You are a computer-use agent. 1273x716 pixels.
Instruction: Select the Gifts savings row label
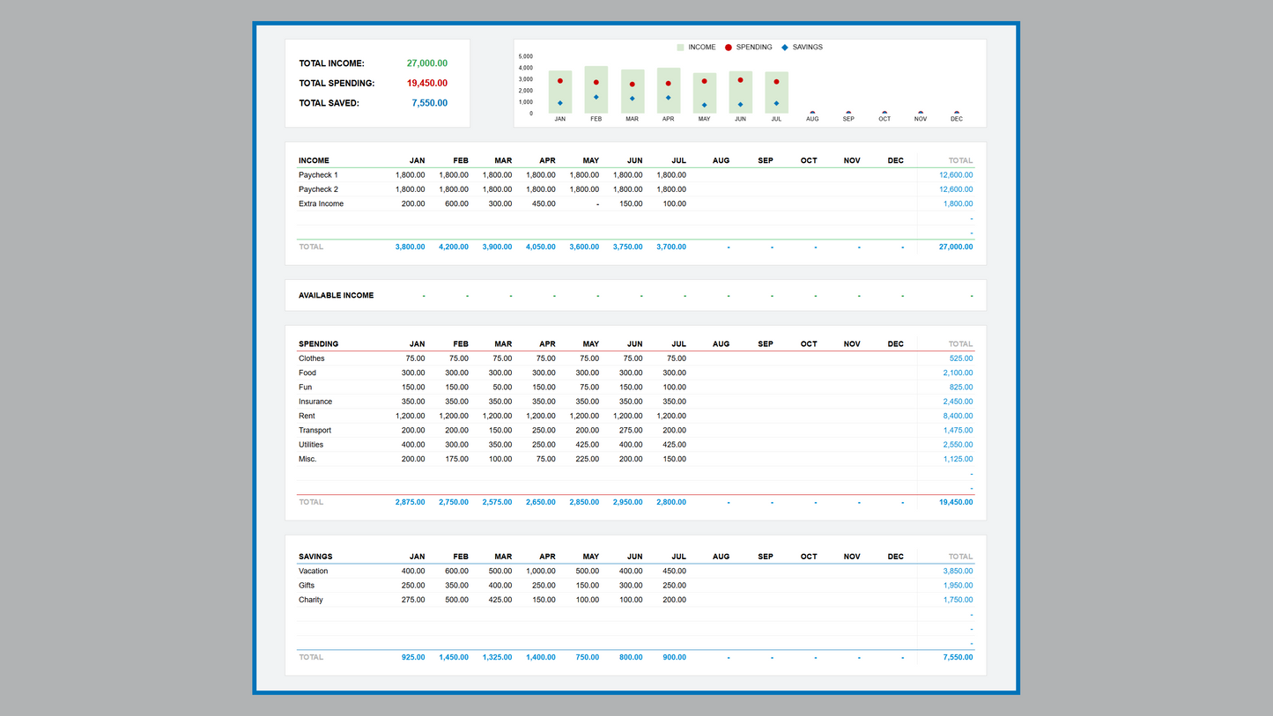pos(307,586)
